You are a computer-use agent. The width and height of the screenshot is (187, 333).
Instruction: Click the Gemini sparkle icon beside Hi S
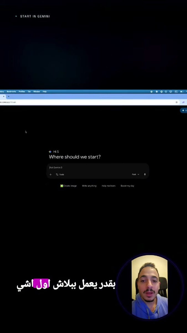[x=50, y=152]
